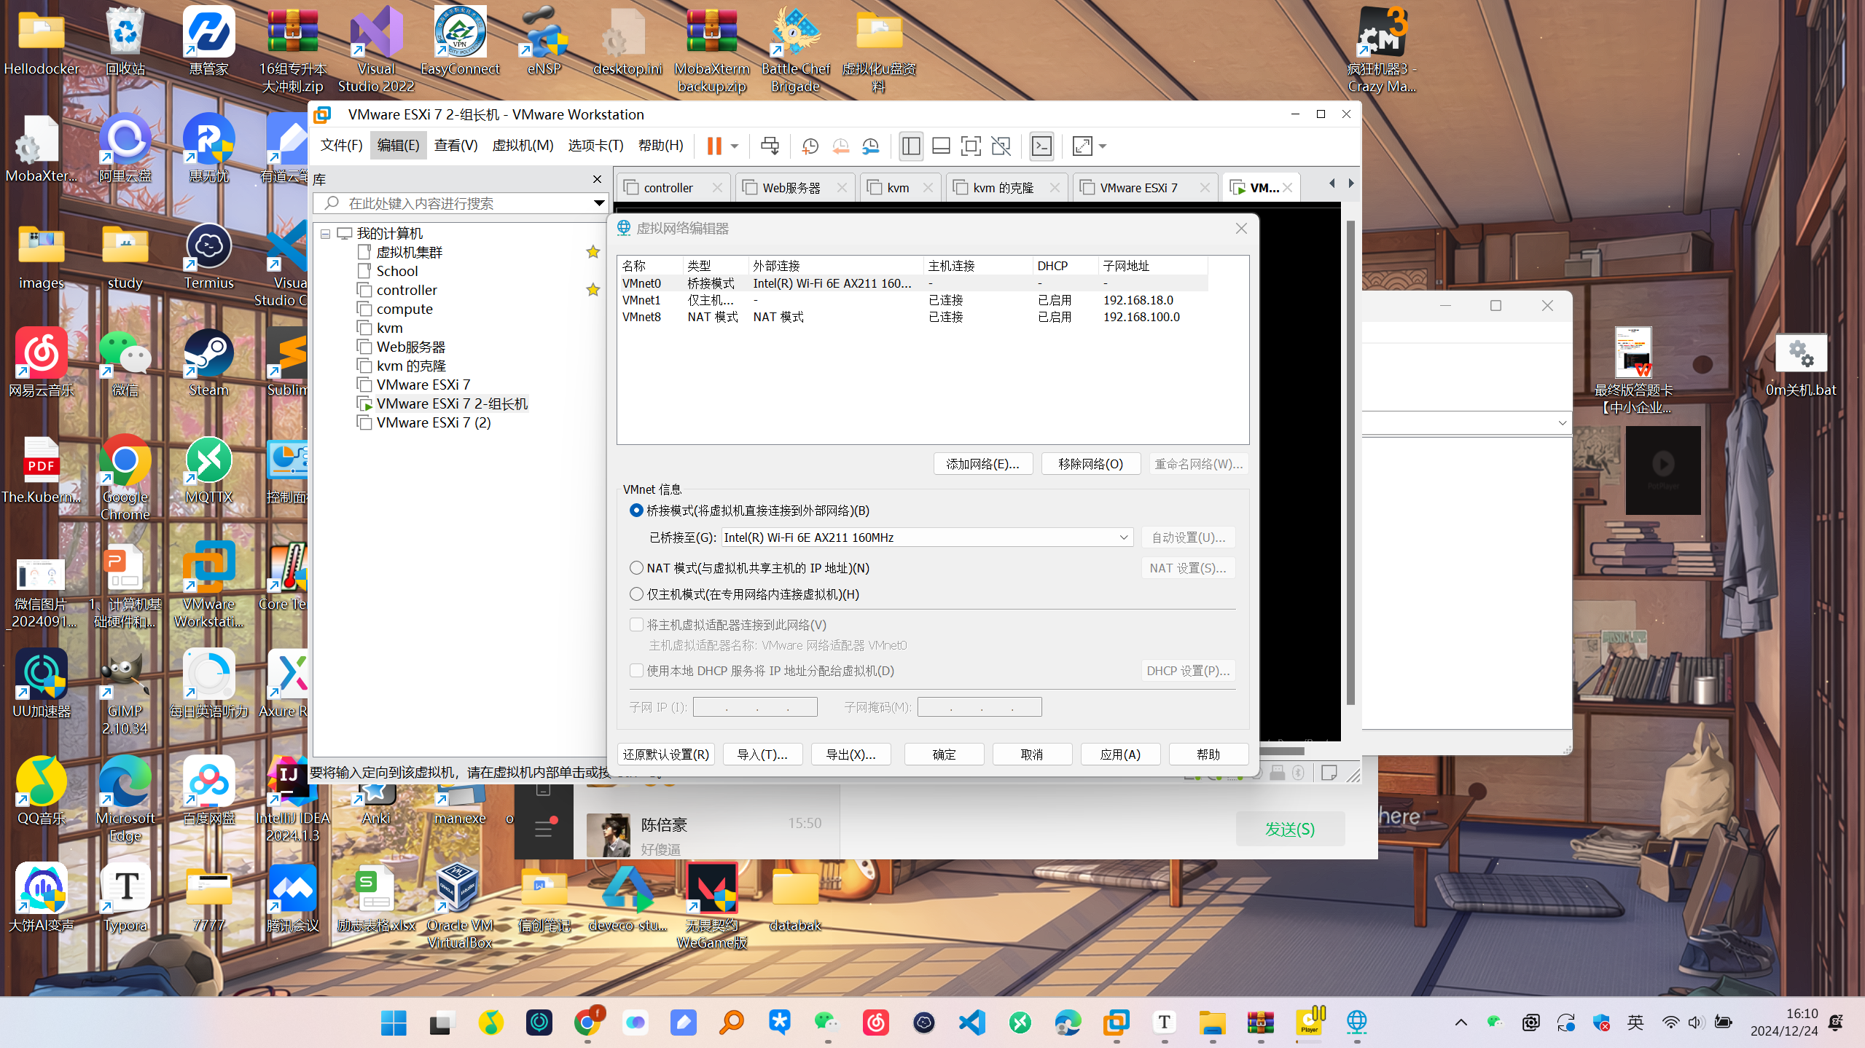Open pause button dropdown arrow

(735, 146)
